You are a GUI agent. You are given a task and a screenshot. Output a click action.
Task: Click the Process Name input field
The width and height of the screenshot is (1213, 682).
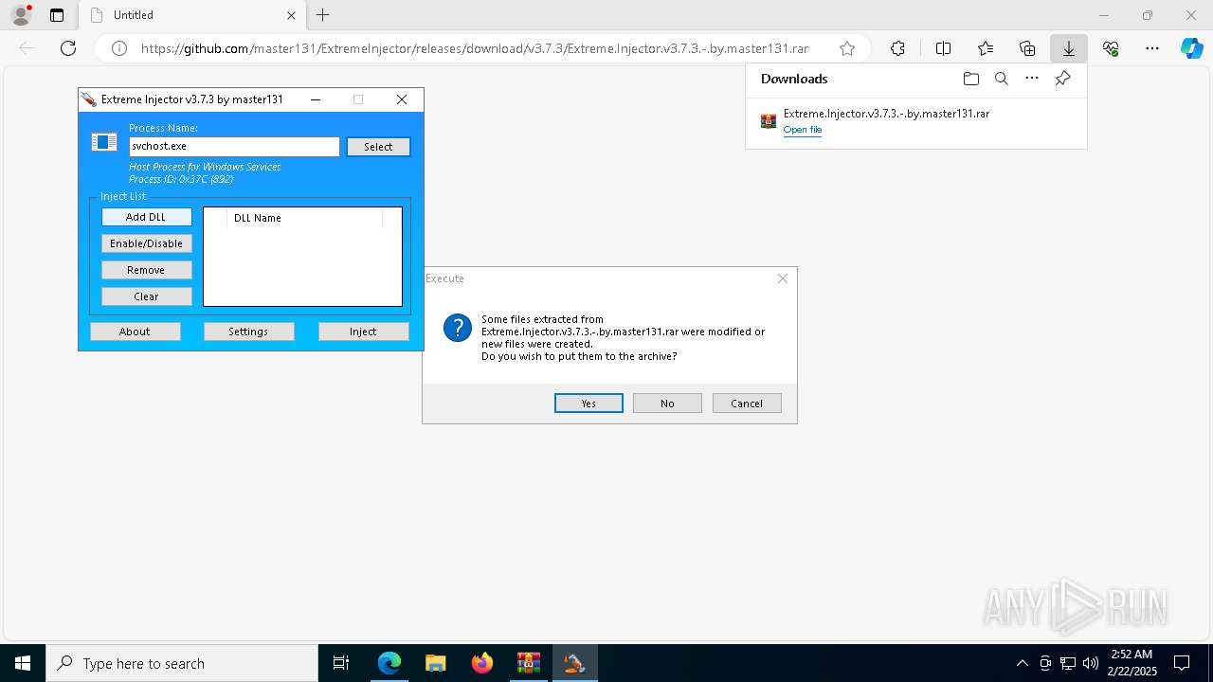tap(234, 147)
